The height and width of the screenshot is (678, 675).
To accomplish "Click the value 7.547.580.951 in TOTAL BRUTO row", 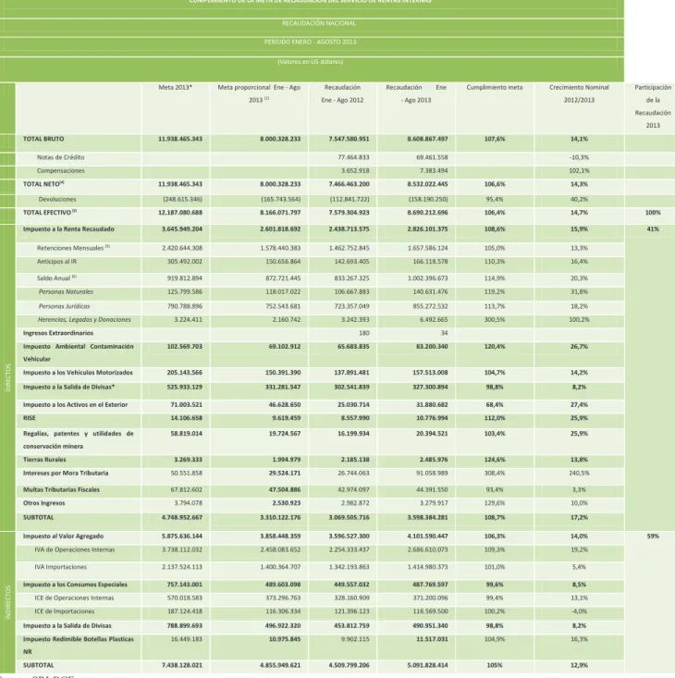I will point(349,139).
